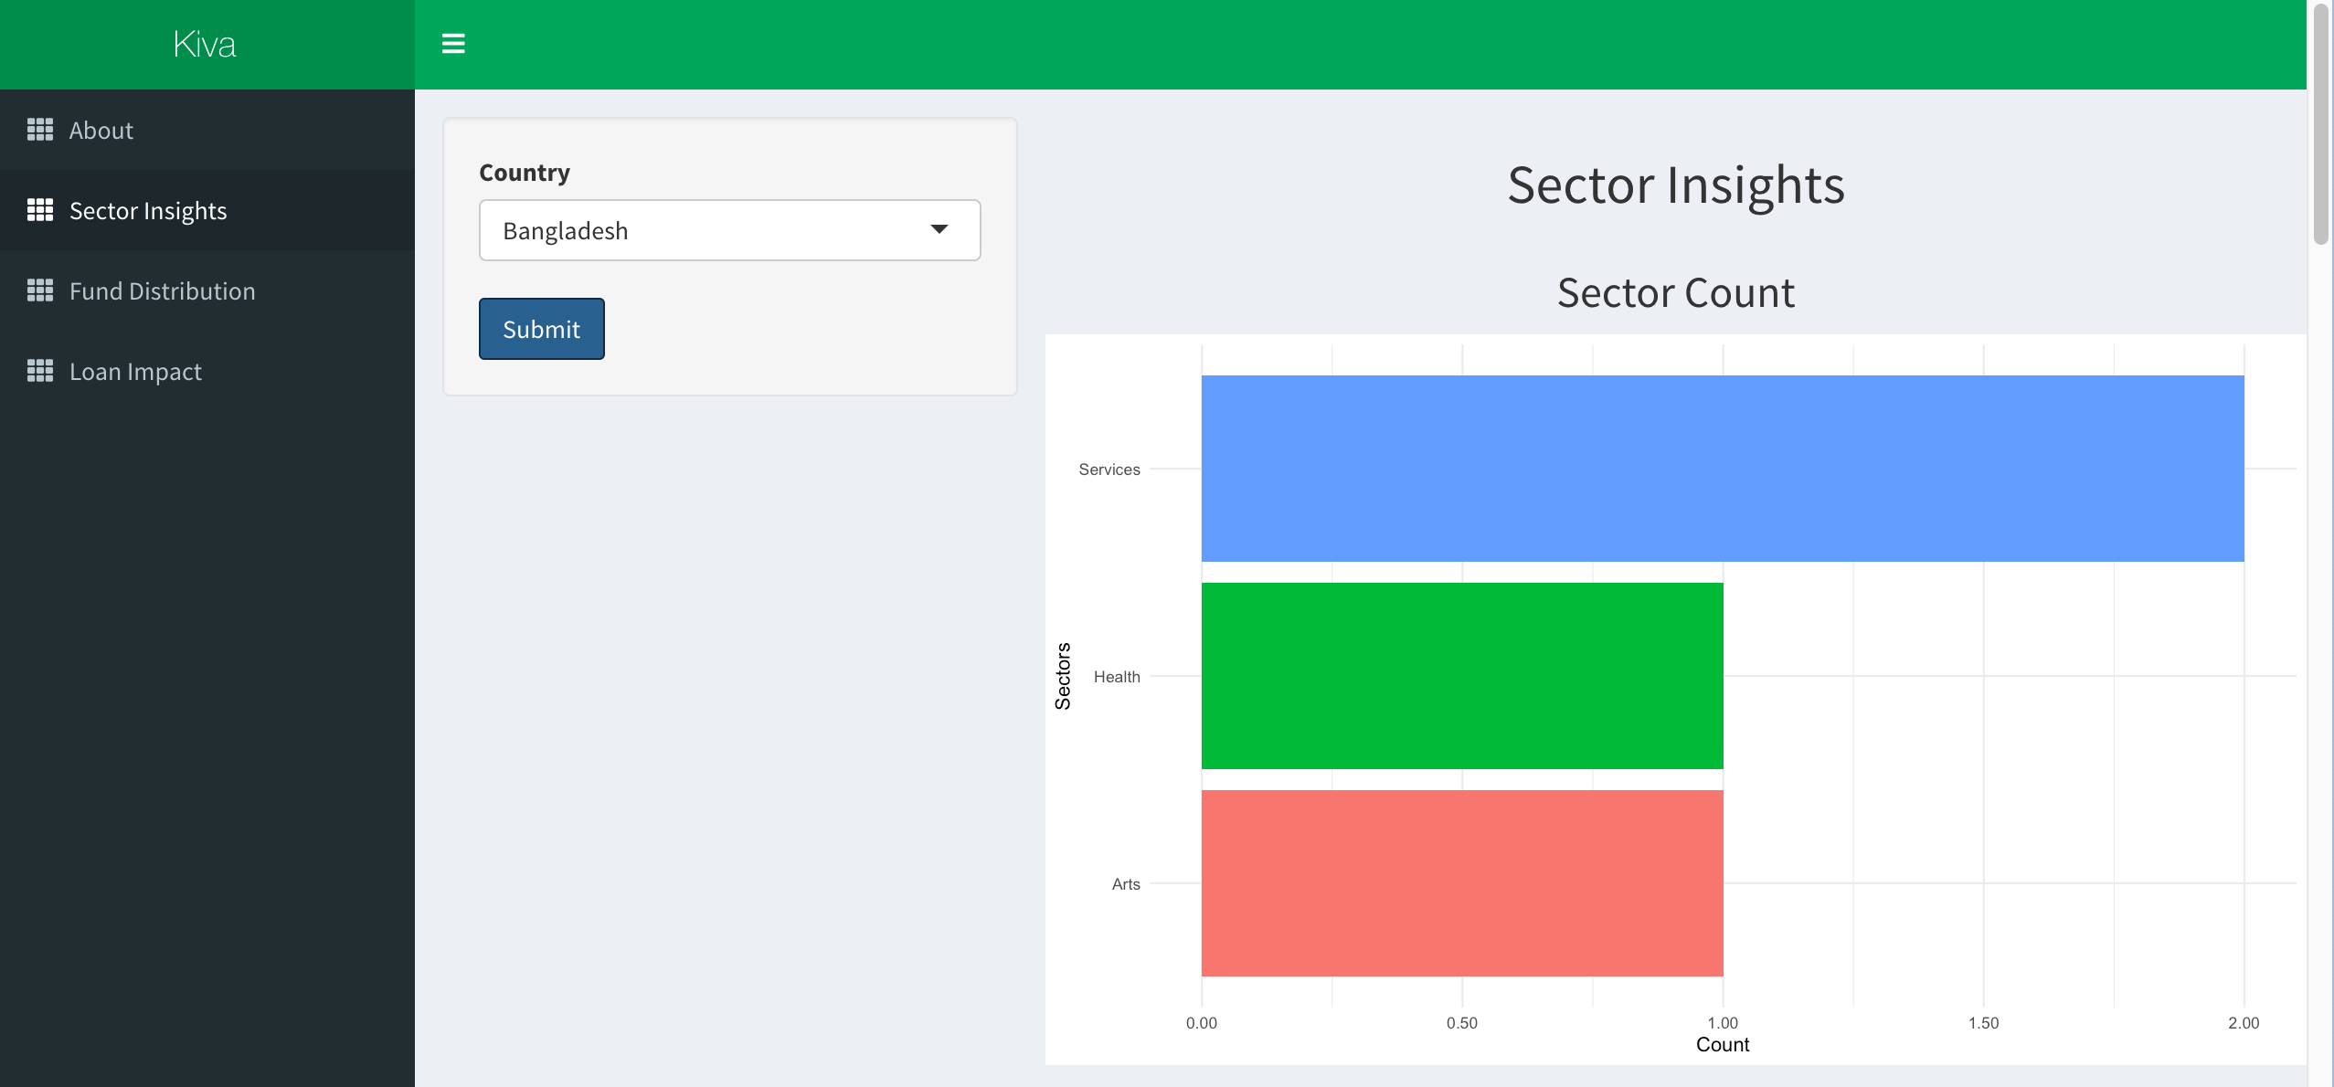Click the Kiva logo title
The image size is (2334, 1087).
tap(205, 45)
